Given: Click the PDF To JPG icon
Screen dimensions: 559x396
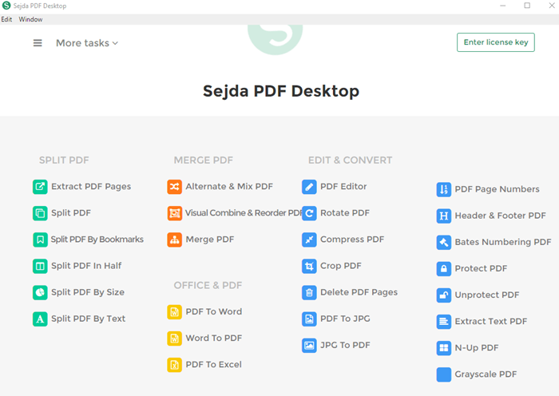Looking at the screenshot, I should [309, 319].
